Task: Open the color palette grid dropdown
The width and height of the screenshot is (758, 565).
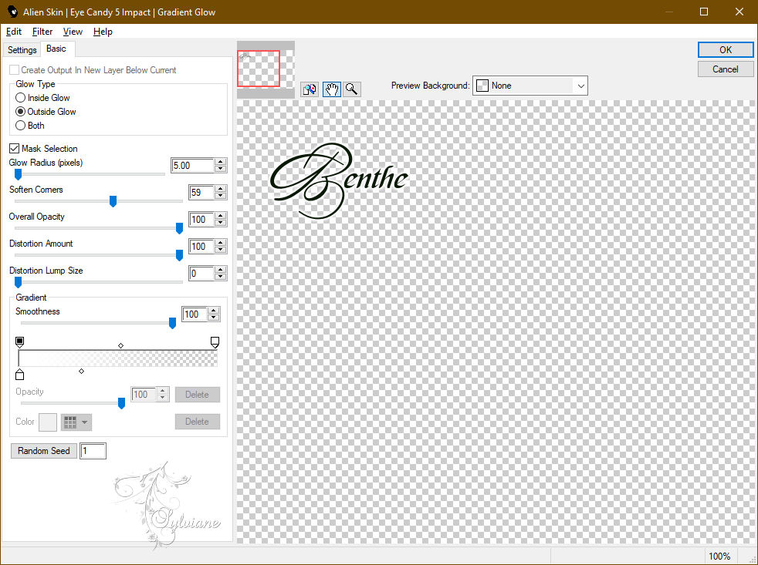Action: click(x=76, y=422)
